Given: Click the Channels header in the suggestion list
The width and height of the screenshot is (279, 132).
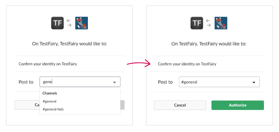Looking at the screenshot, I should point(50,93).
